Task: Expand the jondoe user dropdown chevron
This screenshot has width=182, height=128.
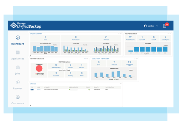Action: 157,26
